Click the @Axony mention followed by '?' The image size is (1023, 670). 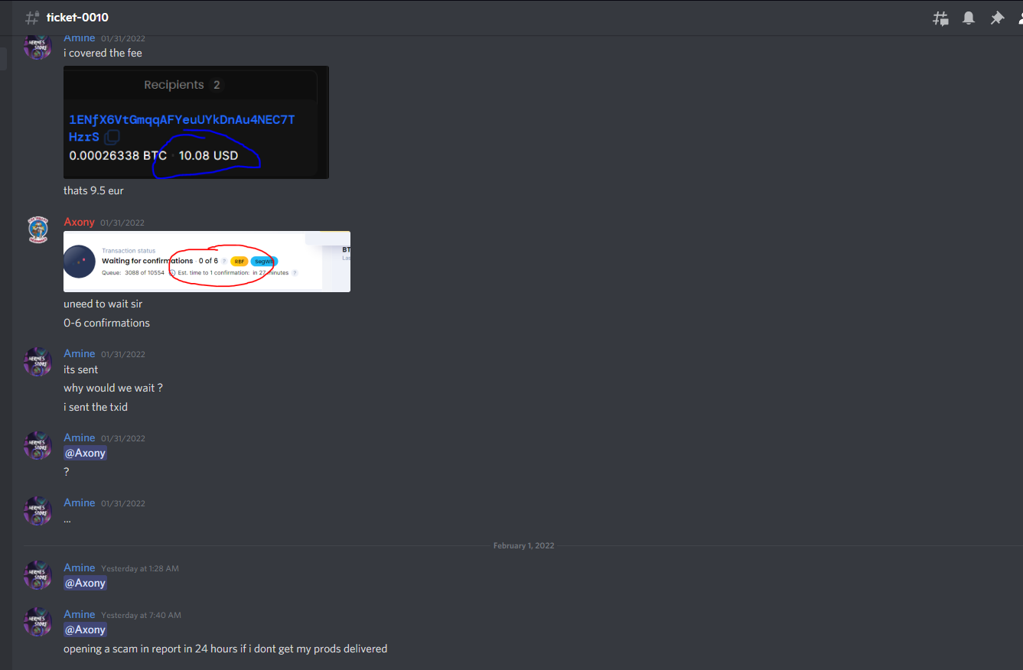click(85, 453)
